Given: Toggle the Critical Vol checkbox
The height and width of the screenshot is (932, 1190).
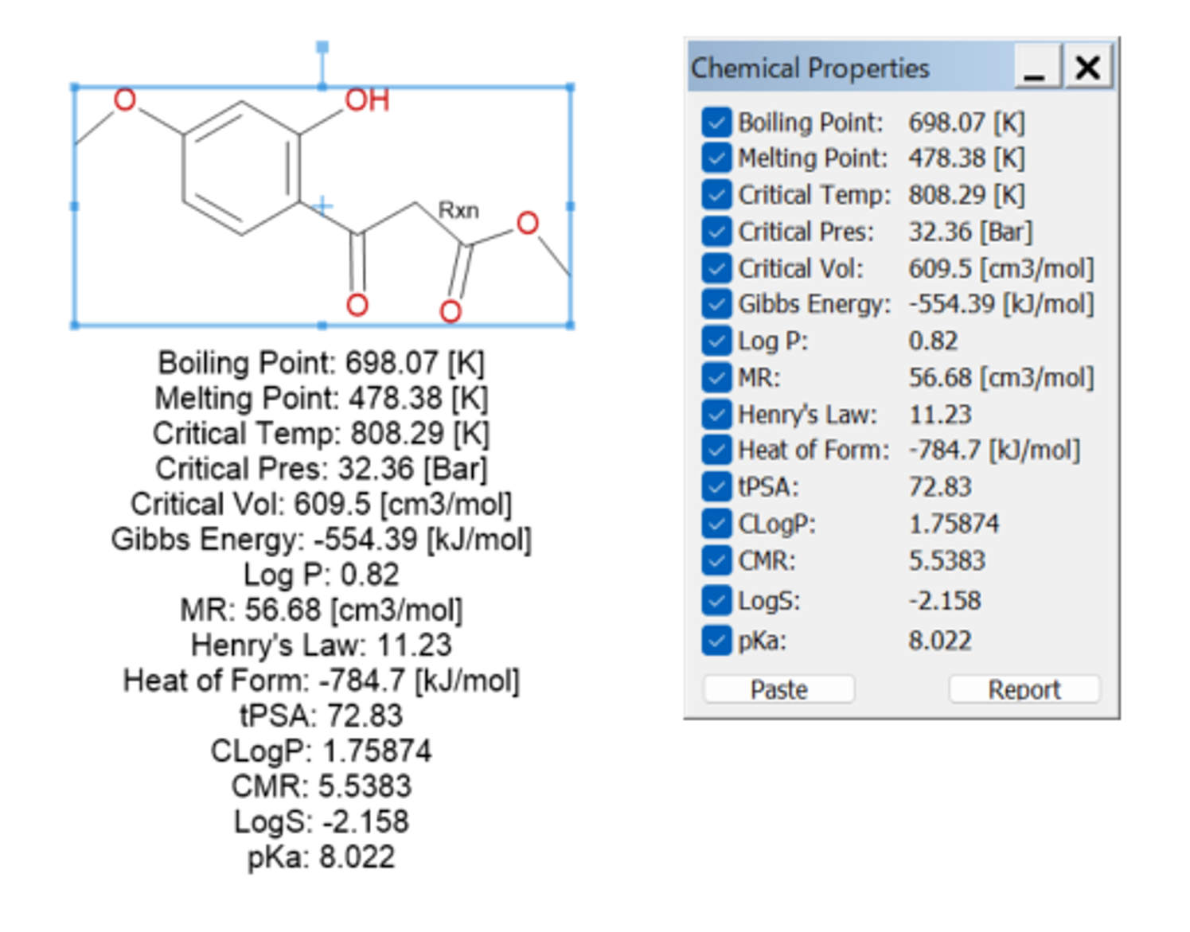Looking at the screenshot, I should (x=716, y=268).
